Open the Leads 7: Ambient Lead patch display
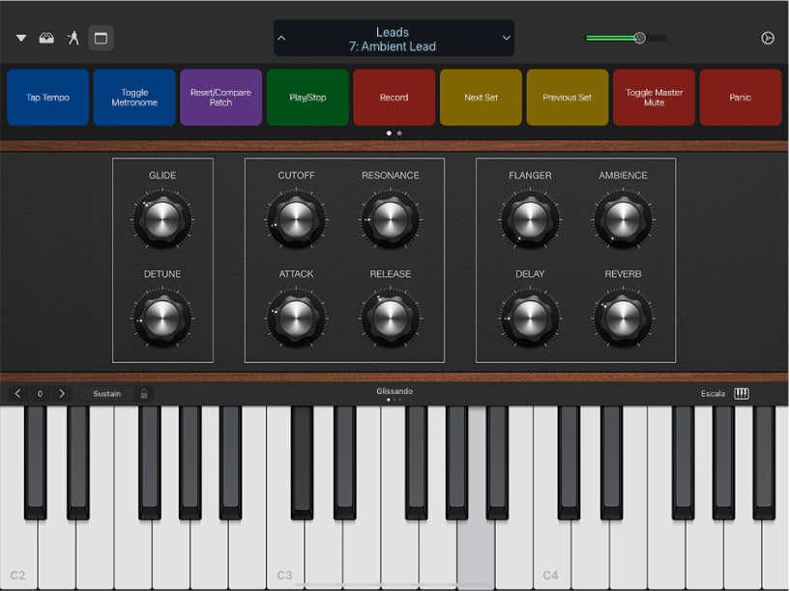 394,39
